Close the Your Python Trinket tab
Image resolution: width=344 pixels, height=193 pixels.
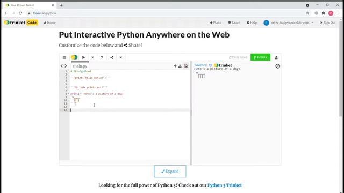(53, 5)
